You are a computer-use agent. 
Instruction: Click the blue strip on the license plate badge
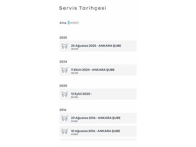(x=69, y=23)
